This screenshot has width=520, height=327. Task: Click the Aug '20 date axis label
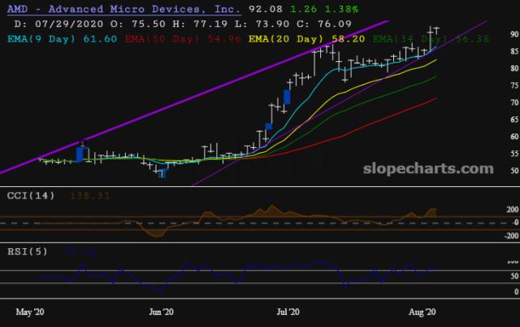(x=422, y=312)
